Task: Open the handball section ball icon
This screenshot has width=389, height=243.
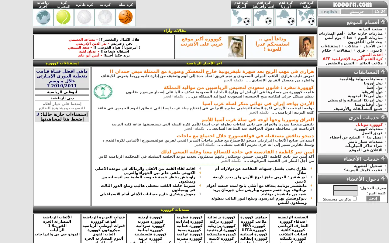Action: point(105,17)
